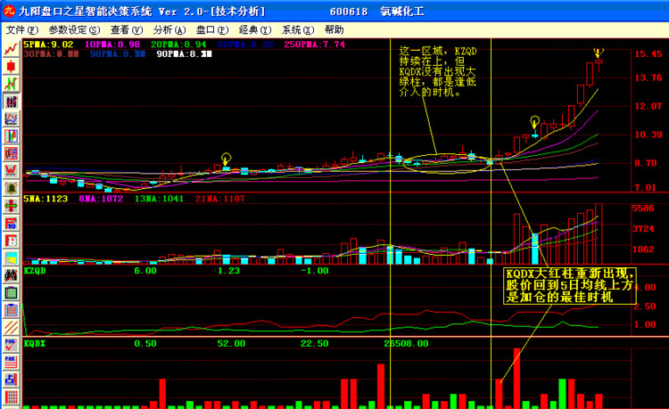Open the 参数设定(S) menu
This screenshot has width=669, height=409.
pyautogui.click(x=74, y=29)
